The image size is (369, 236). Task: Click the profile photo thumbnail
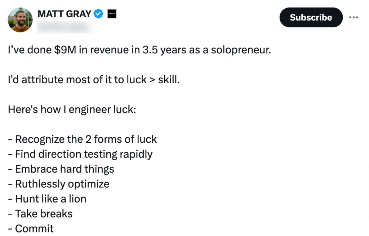[x=20, y=19]
